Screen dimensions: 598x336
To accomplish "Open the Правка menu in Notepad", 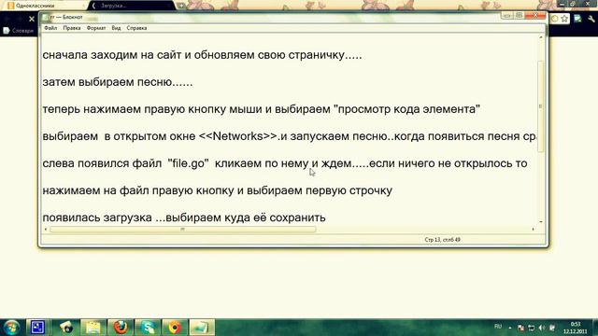I will (x=72, y=28).
